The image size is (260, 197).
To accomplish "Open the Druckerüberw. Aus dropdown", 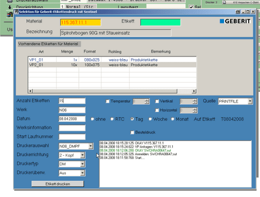I will pos(82,173).
